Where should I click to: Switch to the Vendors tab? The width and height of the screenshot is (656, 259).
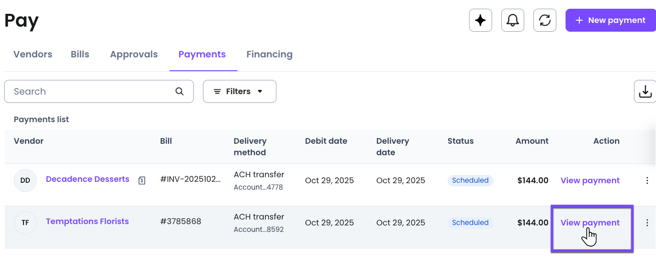coord(33,54)
